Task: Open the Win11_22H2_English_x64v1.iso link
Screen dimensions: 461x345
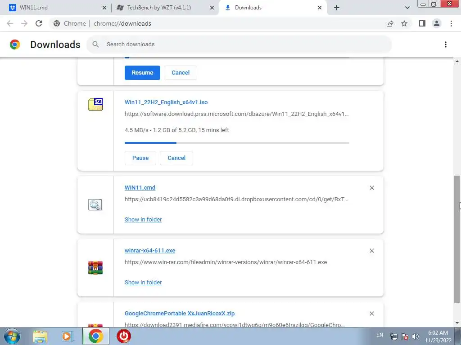Action: (x=166, y=102)
